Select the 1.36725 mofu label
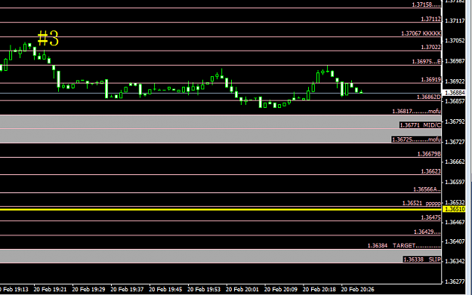Viewport: 472px width, 295px height. pos(416,140)
